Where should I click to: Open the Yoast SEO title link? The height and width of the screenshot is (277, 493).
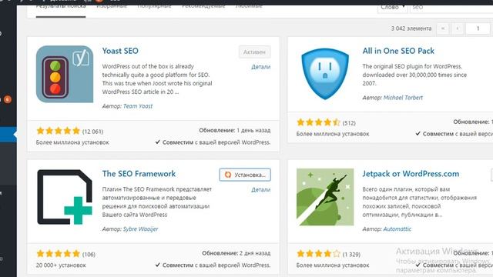tap(120, 51)
